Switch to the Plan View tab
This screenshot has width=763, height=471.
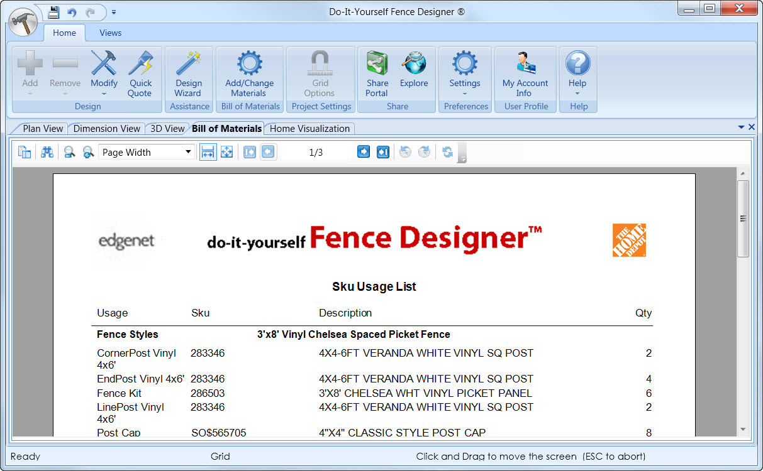[x=43, y=129]
